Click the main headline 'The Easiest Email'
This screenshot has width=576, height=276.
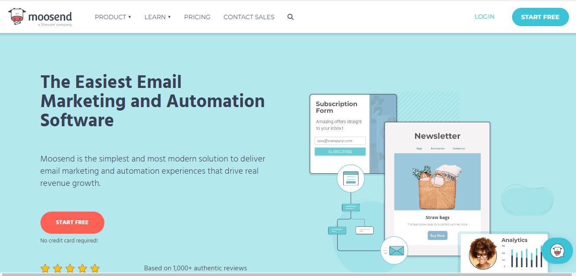111,82
